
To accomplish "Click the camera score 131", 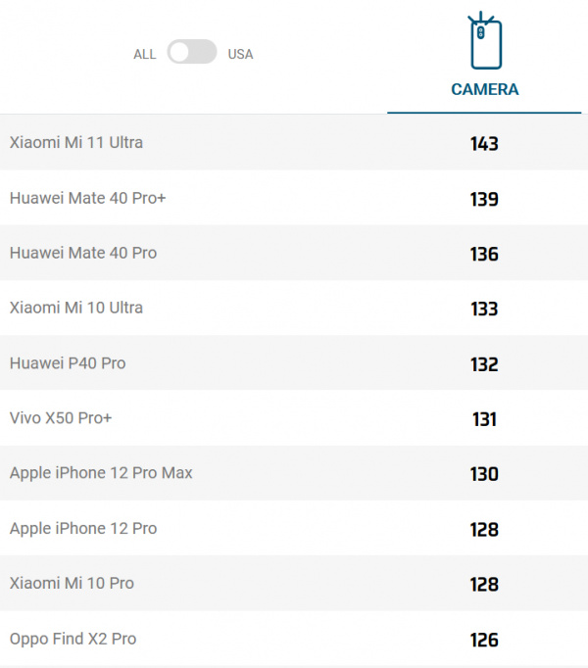I will click(484, 419).
